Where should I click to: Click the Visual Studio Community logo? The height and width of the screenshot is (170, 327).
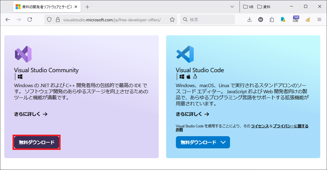[23, 54]
